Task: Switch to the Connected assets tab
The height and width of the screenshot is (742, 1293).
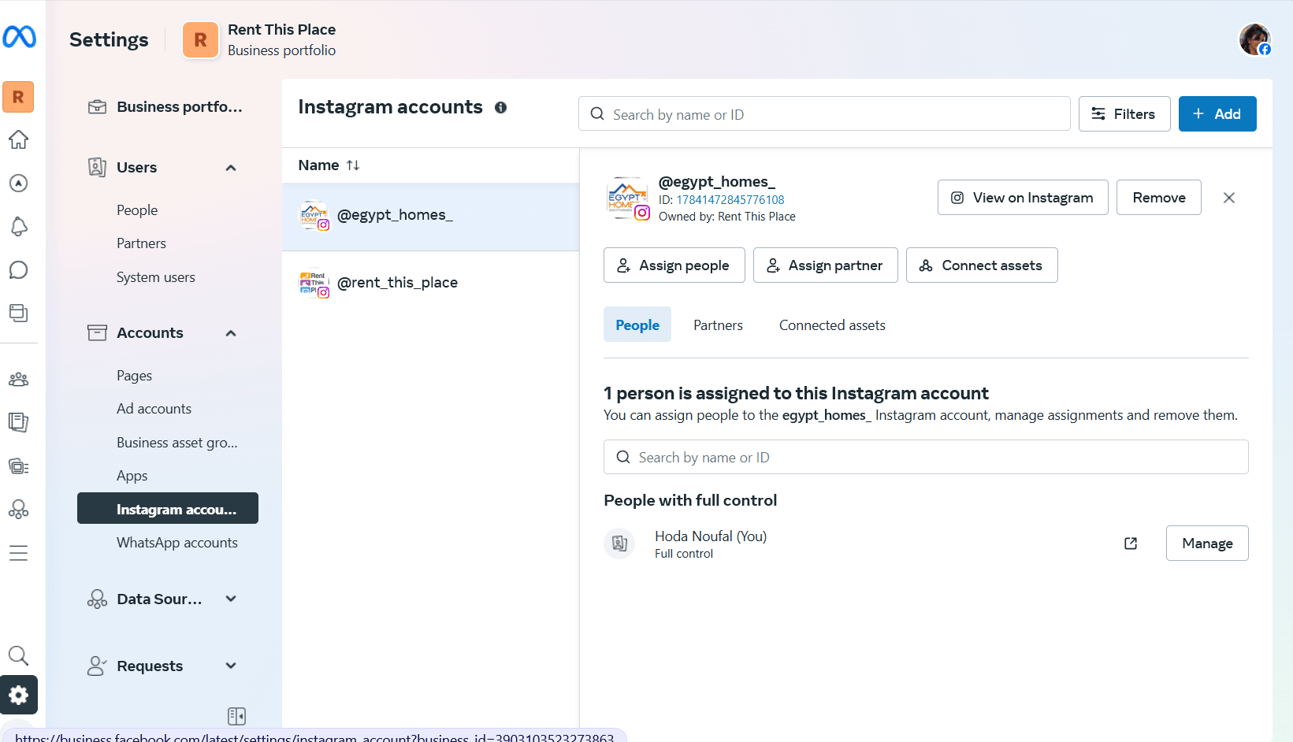Action: point(832,325)
